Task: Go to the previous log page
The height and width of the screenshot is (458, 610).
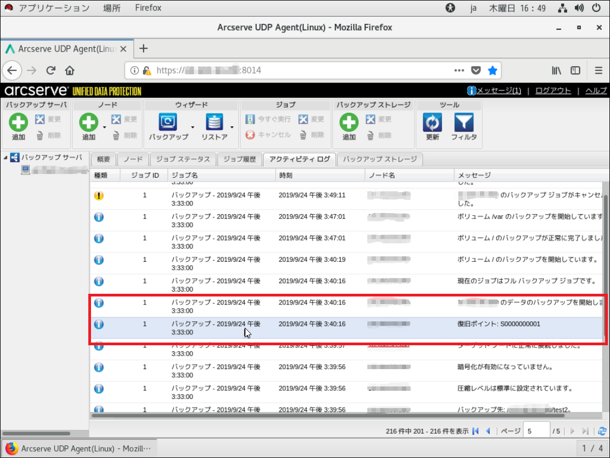Action: coord(488,431)
